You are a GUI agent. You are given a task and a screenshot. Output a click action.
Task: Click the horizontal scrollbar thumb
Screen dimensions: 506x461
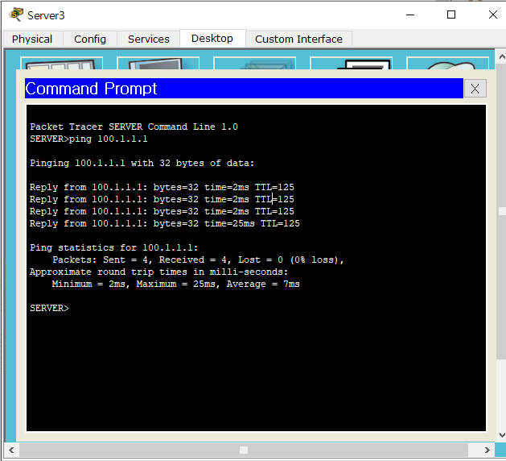[244, 450]
